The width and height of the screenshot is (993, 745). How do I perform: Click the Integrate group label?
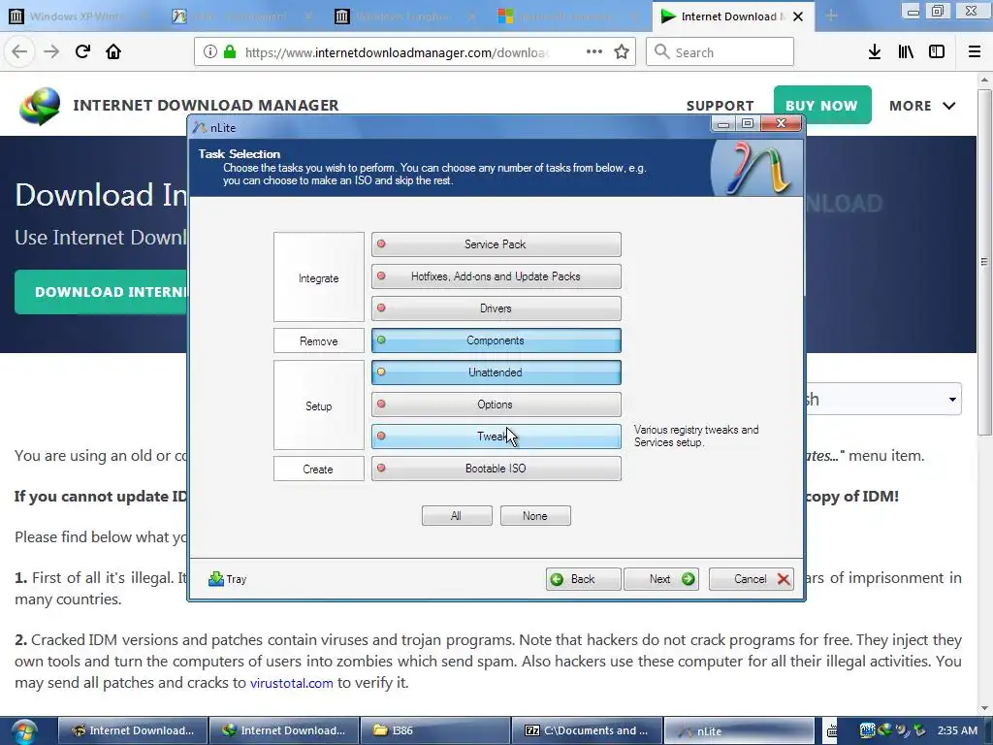(318, 277)
